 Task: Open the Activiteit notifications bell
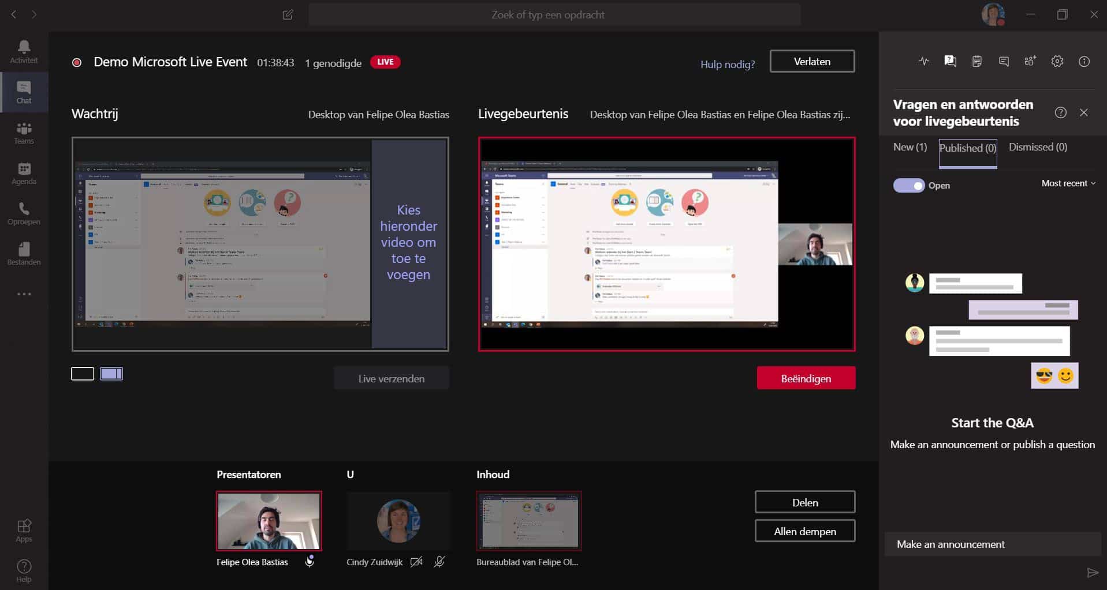tap(24, 51)
